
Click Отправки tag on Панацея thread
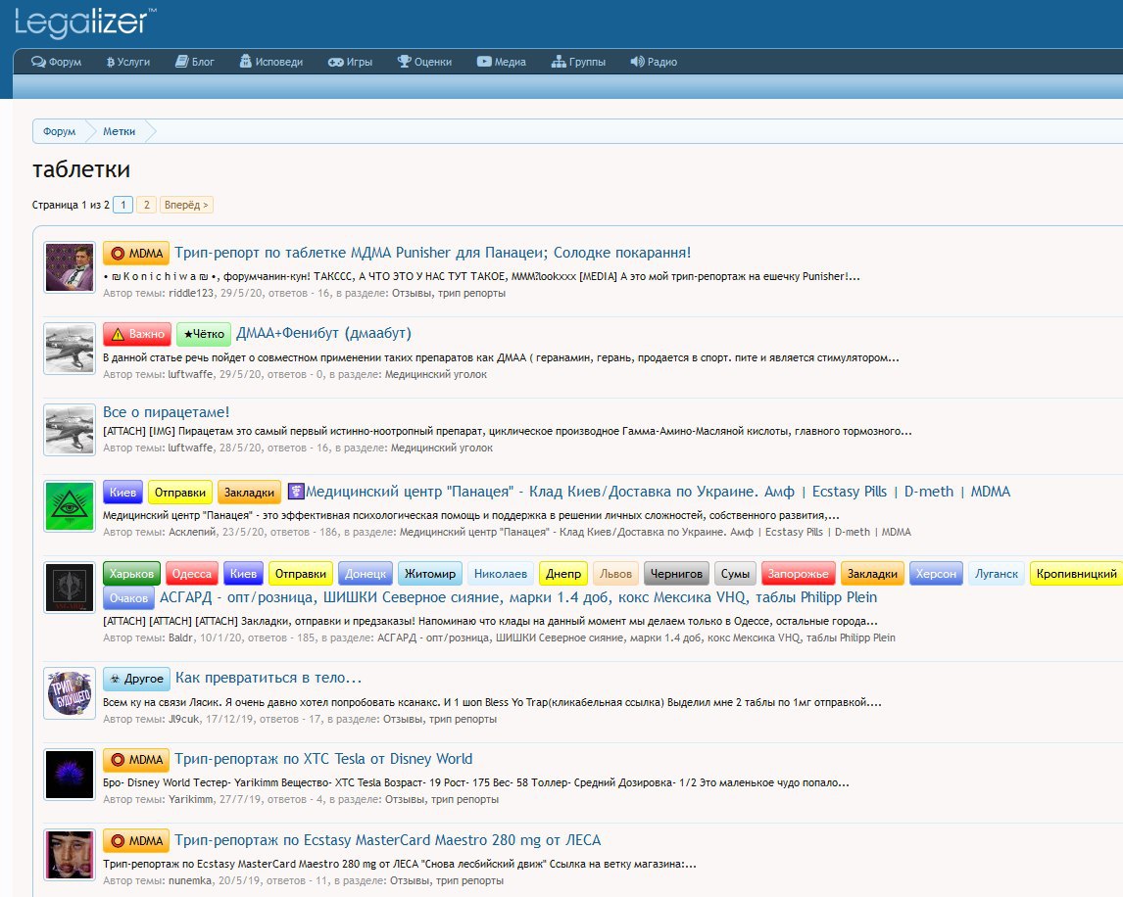(x=180, y=493)
